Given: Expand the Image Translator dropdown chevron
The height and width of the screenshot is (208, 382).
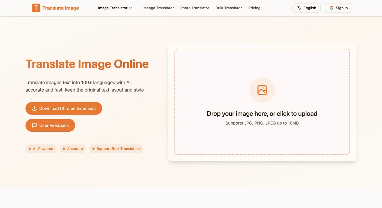Looking at the screenshot, I should [x=131, y=8].
